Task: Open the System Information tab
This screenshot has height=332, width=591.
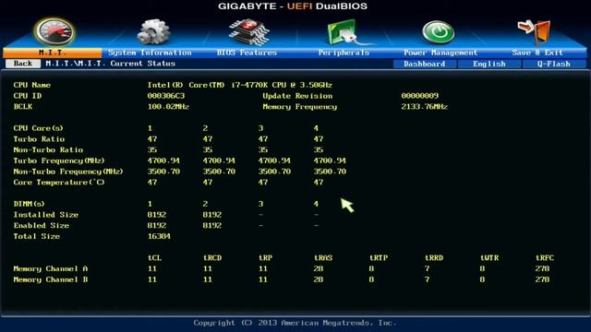Action: [x=150, y=53]
